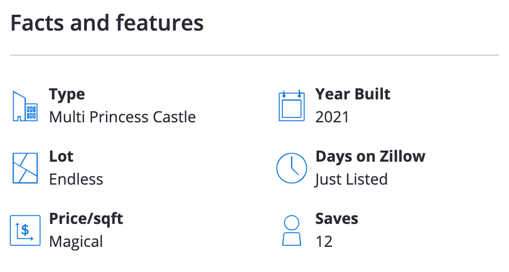Click the person icon beside Saves
509x272 pixels.
(292, 230)
